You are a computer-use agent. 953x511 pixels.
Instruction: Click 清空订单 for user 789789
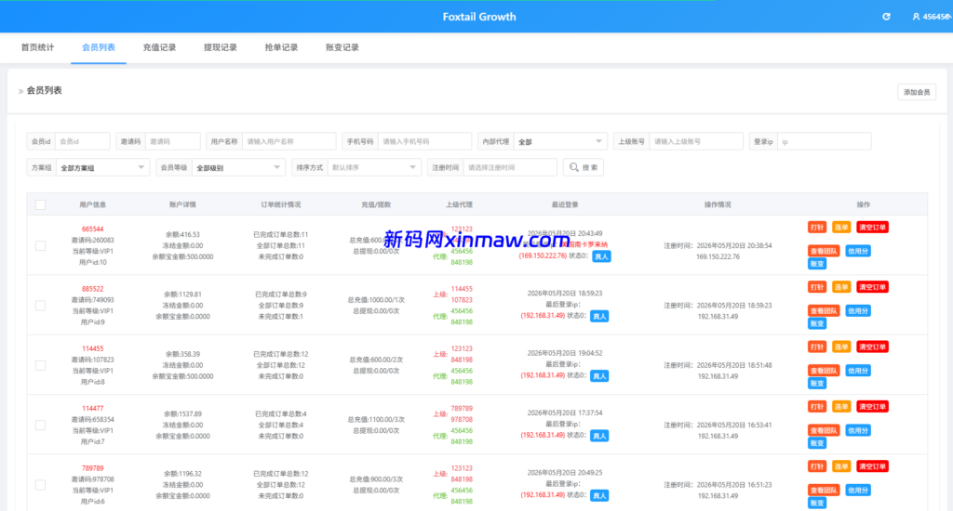click(872, 466)
